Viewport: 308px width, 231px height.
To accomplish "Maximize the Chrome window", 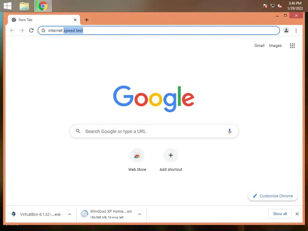I will [x=285, y=16].
